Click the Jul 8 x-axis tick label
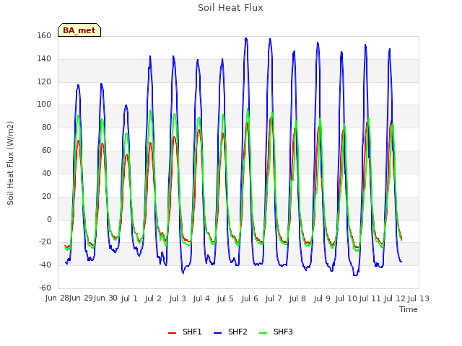 pos(297,298)
